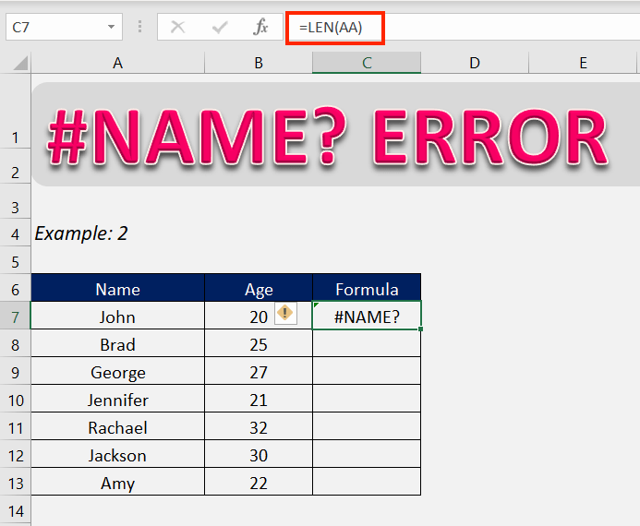Confirm the formula with the checkmark icon
The image size is (640, 526).
[x=220, y=28]
